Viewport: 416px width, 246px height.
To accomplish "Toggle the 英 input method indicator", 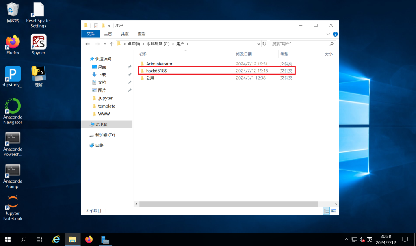I will pyautogui.click(x=369, y=240).
